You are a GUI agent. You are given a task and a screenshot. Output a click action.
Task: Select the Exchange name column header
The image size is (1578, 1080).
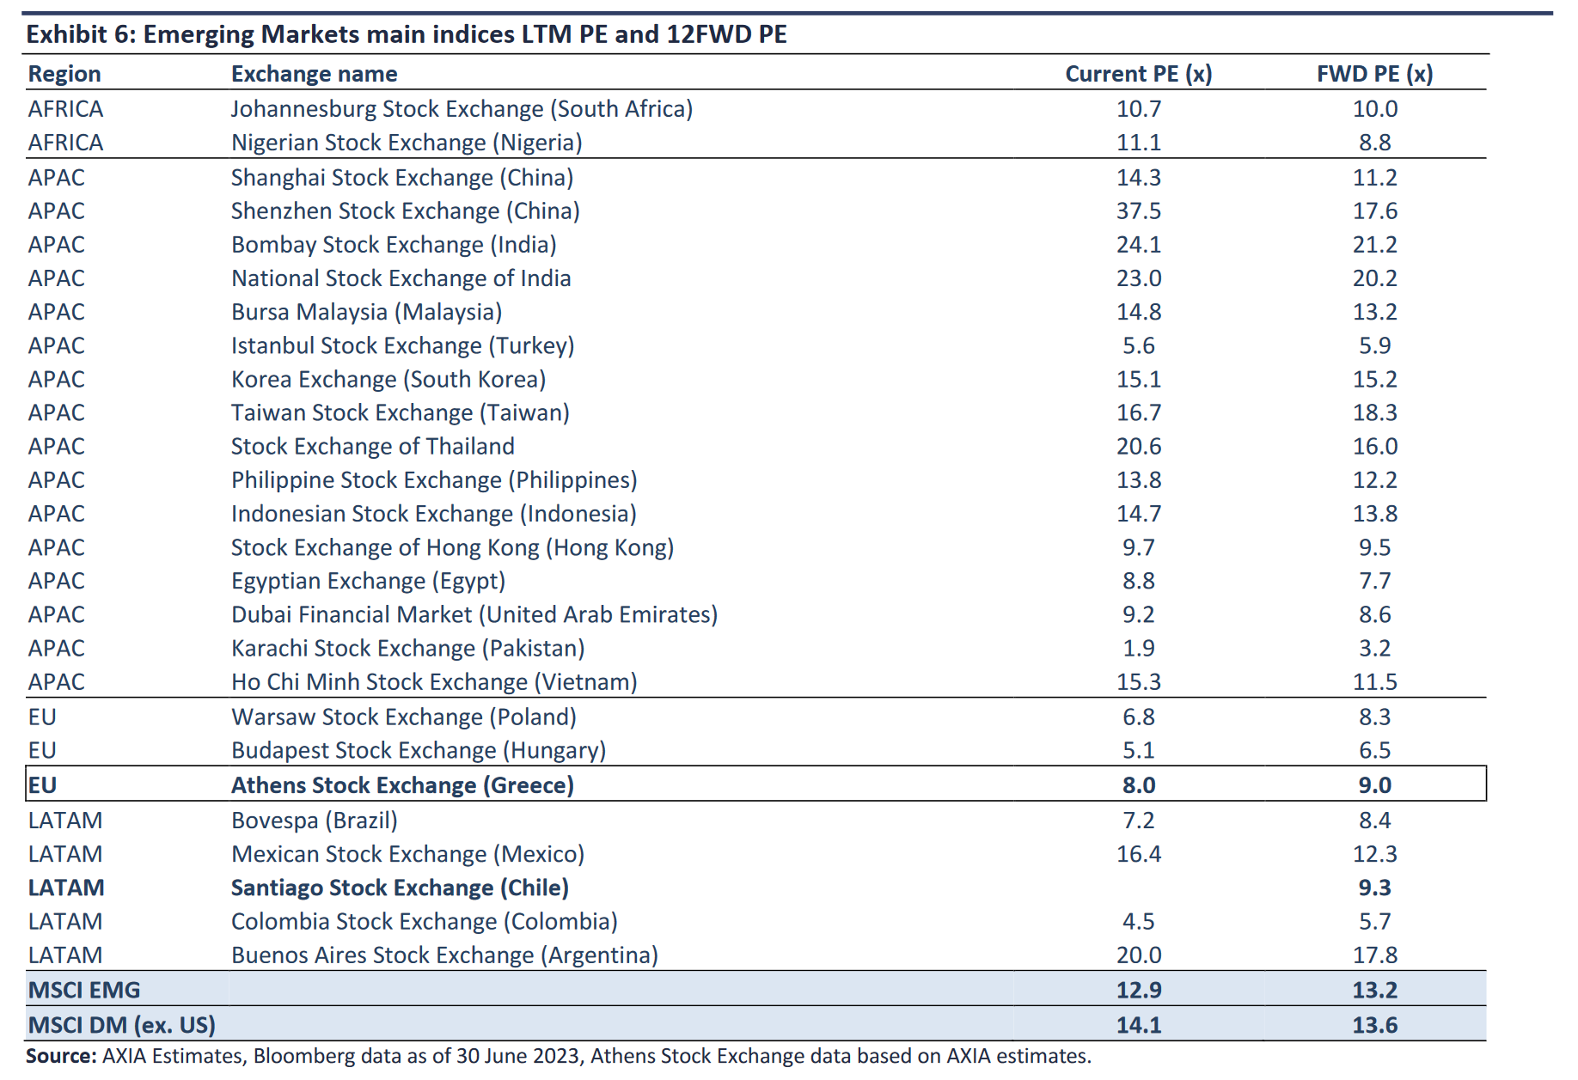(x=314, y=74)
